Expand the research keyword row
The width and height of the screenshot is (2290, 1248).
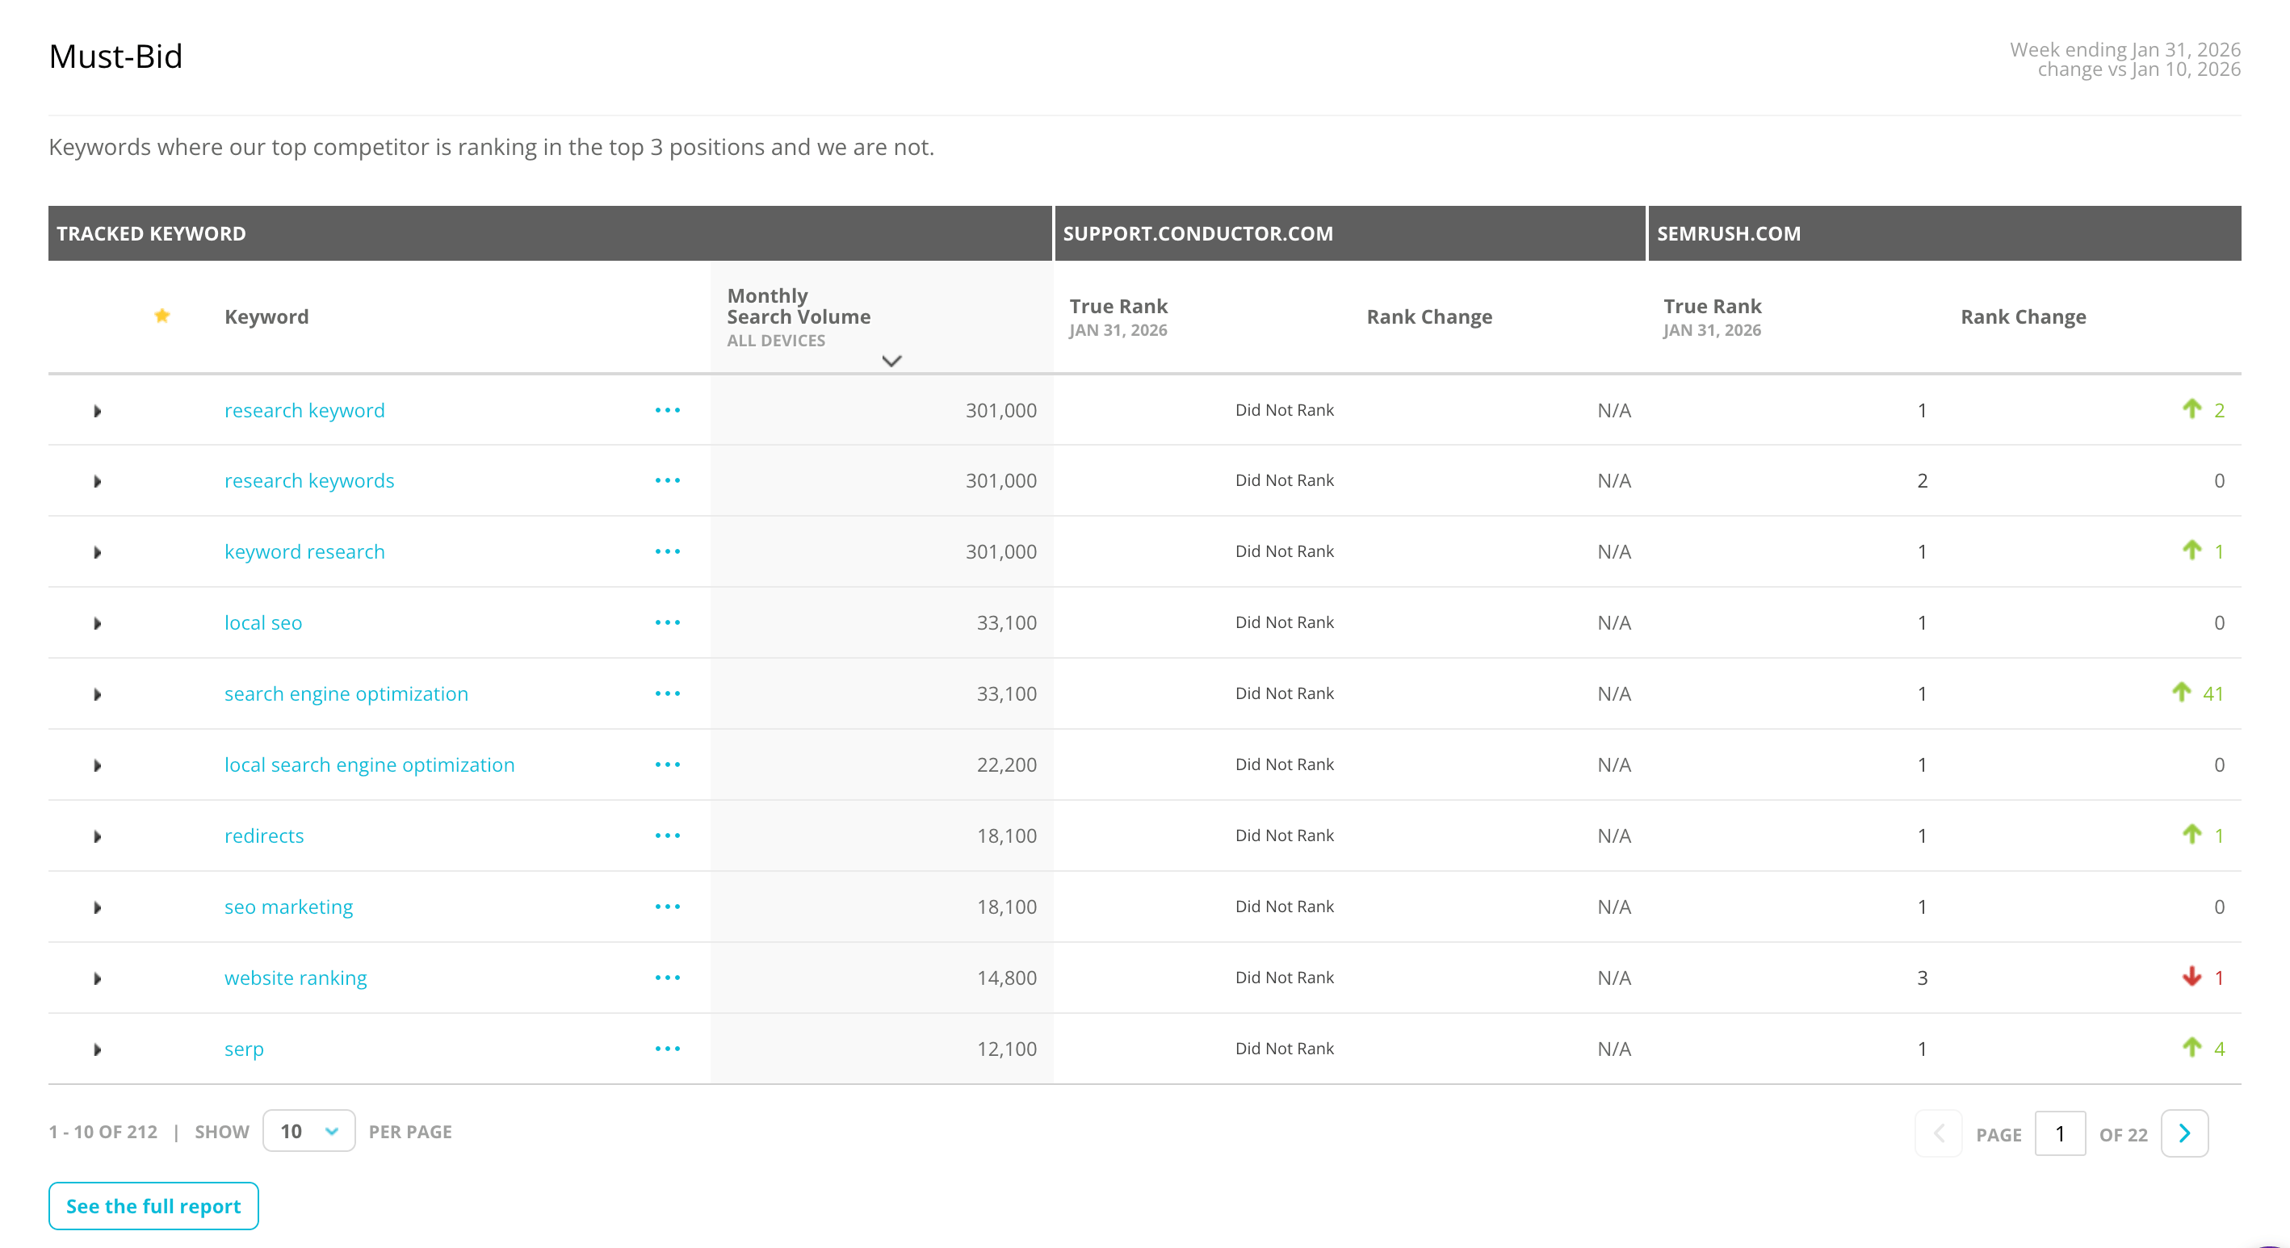coord(98,411)
